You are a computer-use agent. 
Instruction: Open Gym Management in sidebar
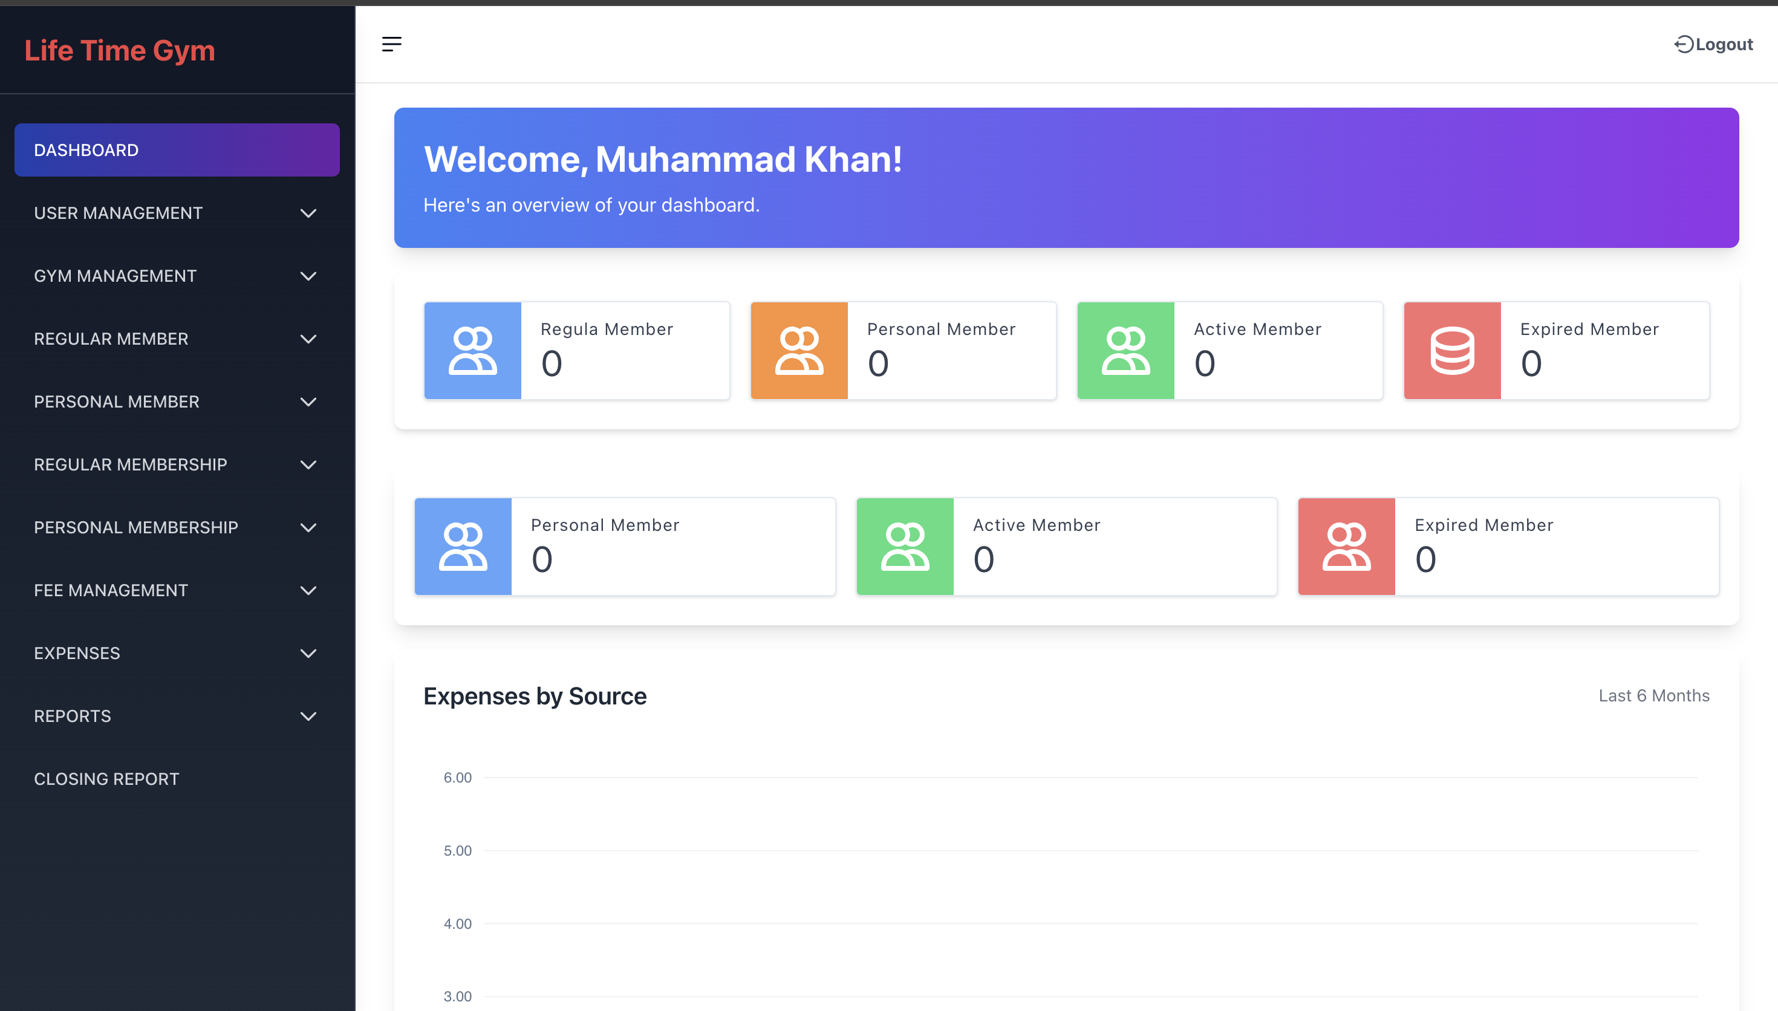pyautogui.click(x=177, y=276)
